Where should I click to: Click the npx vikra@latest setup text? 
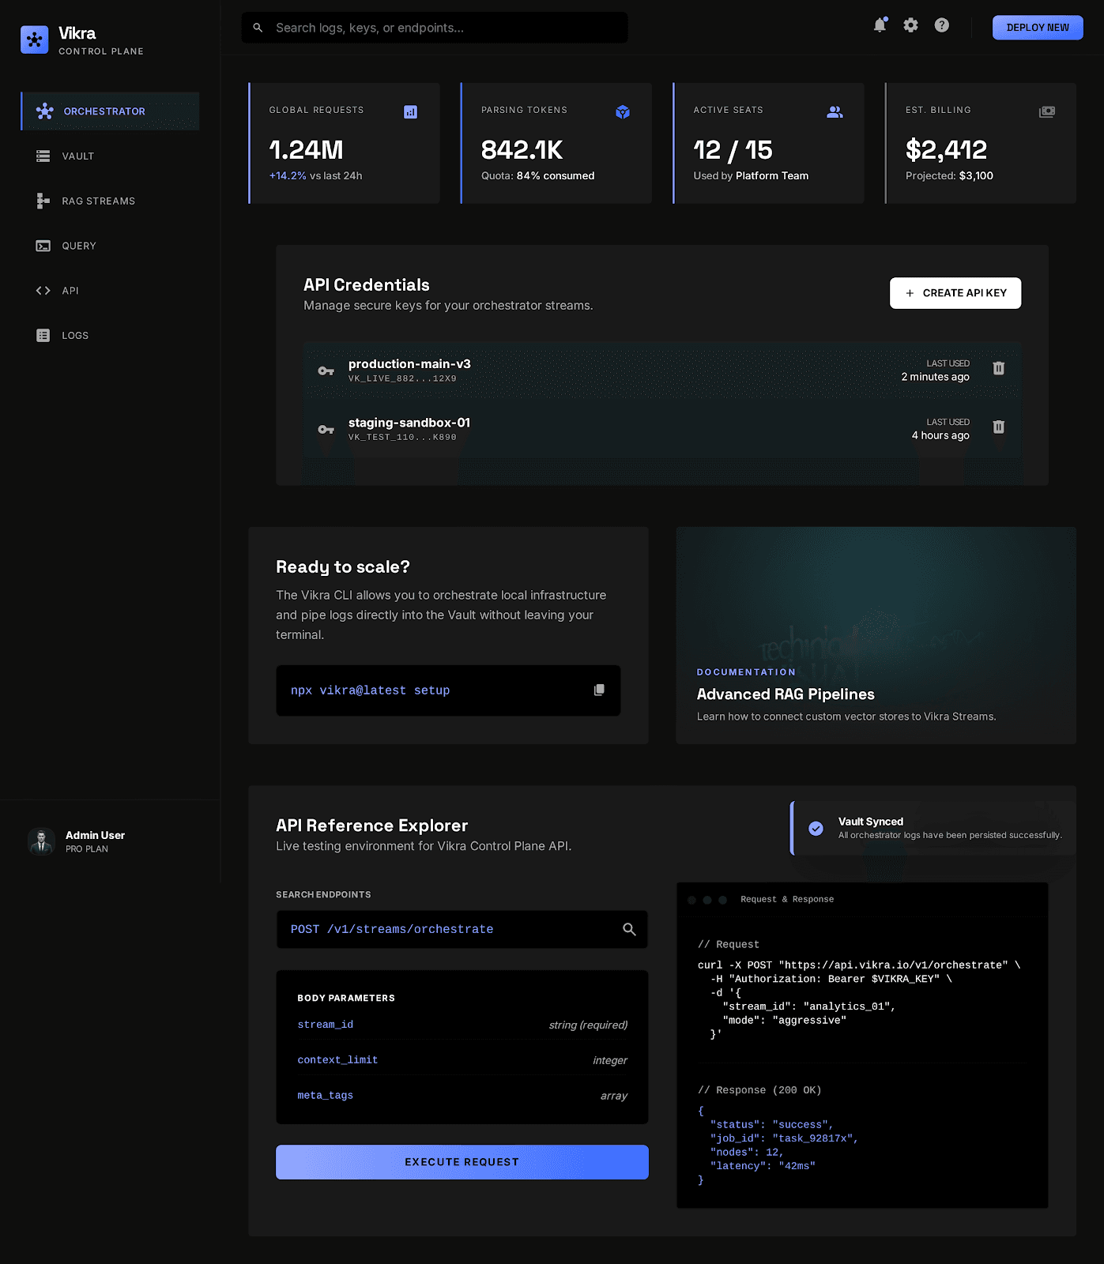pos(370,690)
